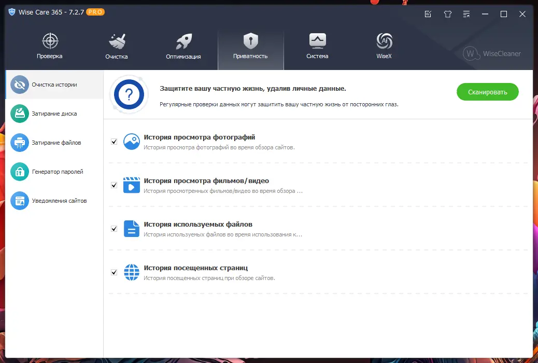
Task: Uncheck История просмотра фотографий
Action: 114,141
